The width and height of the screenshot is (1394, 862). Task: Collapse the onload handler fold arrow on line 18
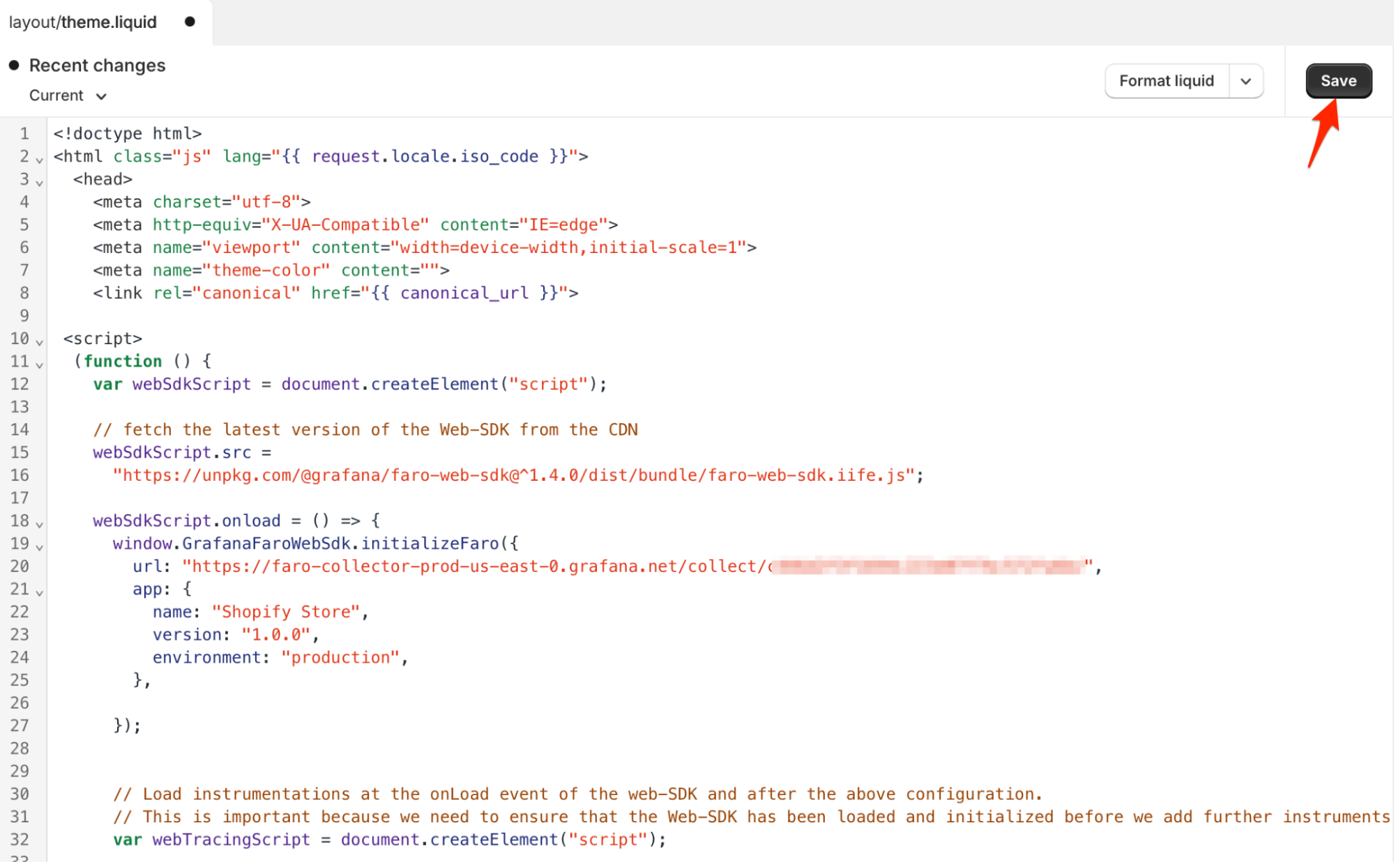pos(39,524)
